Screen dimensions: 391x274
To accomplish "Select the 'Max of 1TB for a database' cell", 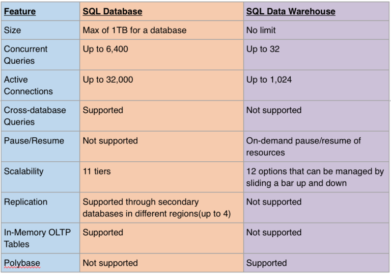I will click(161, 30).
